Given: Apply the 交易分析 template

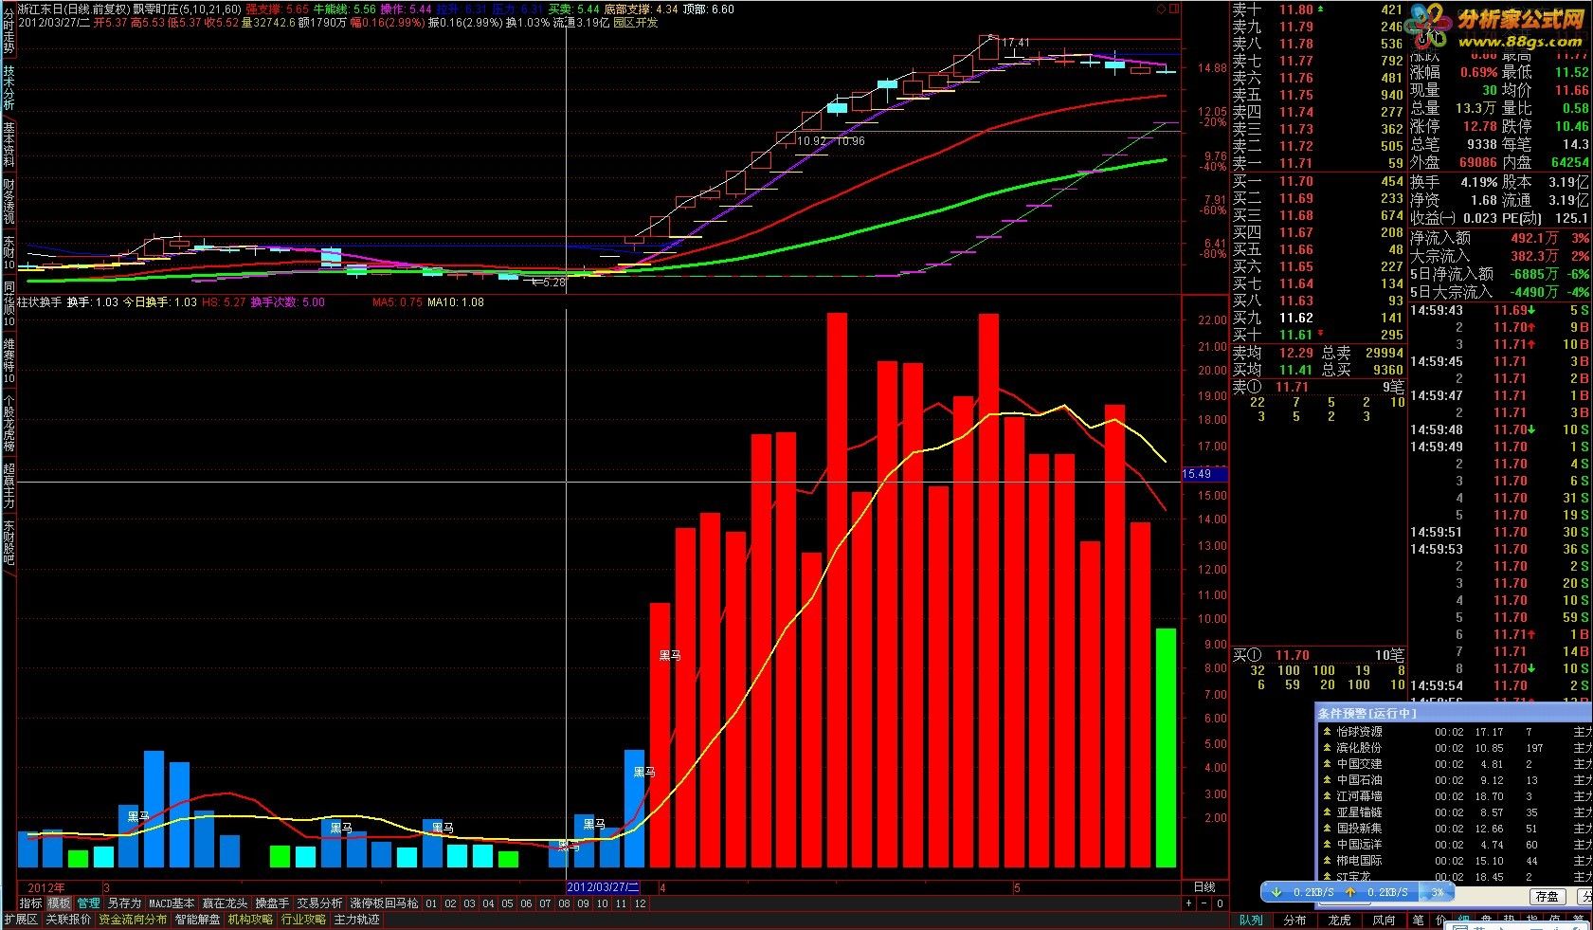Looking at the screenshot, I should click(319, 903).
